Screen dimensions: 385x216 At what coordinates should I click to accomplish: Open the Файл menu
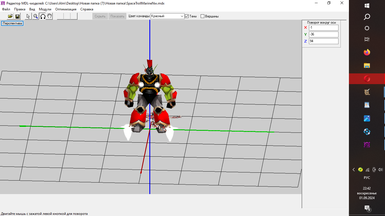[6, 9]
